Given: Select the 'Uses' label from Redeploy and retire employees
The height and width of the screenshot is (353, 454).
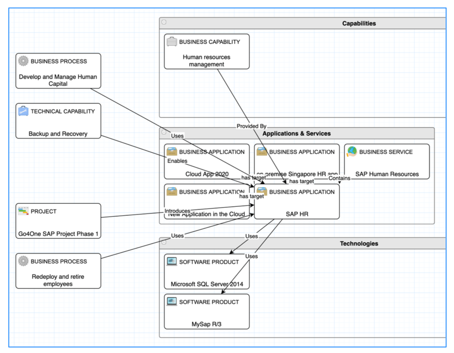Looking at the screenshot, I should click(x=177, y=236).
